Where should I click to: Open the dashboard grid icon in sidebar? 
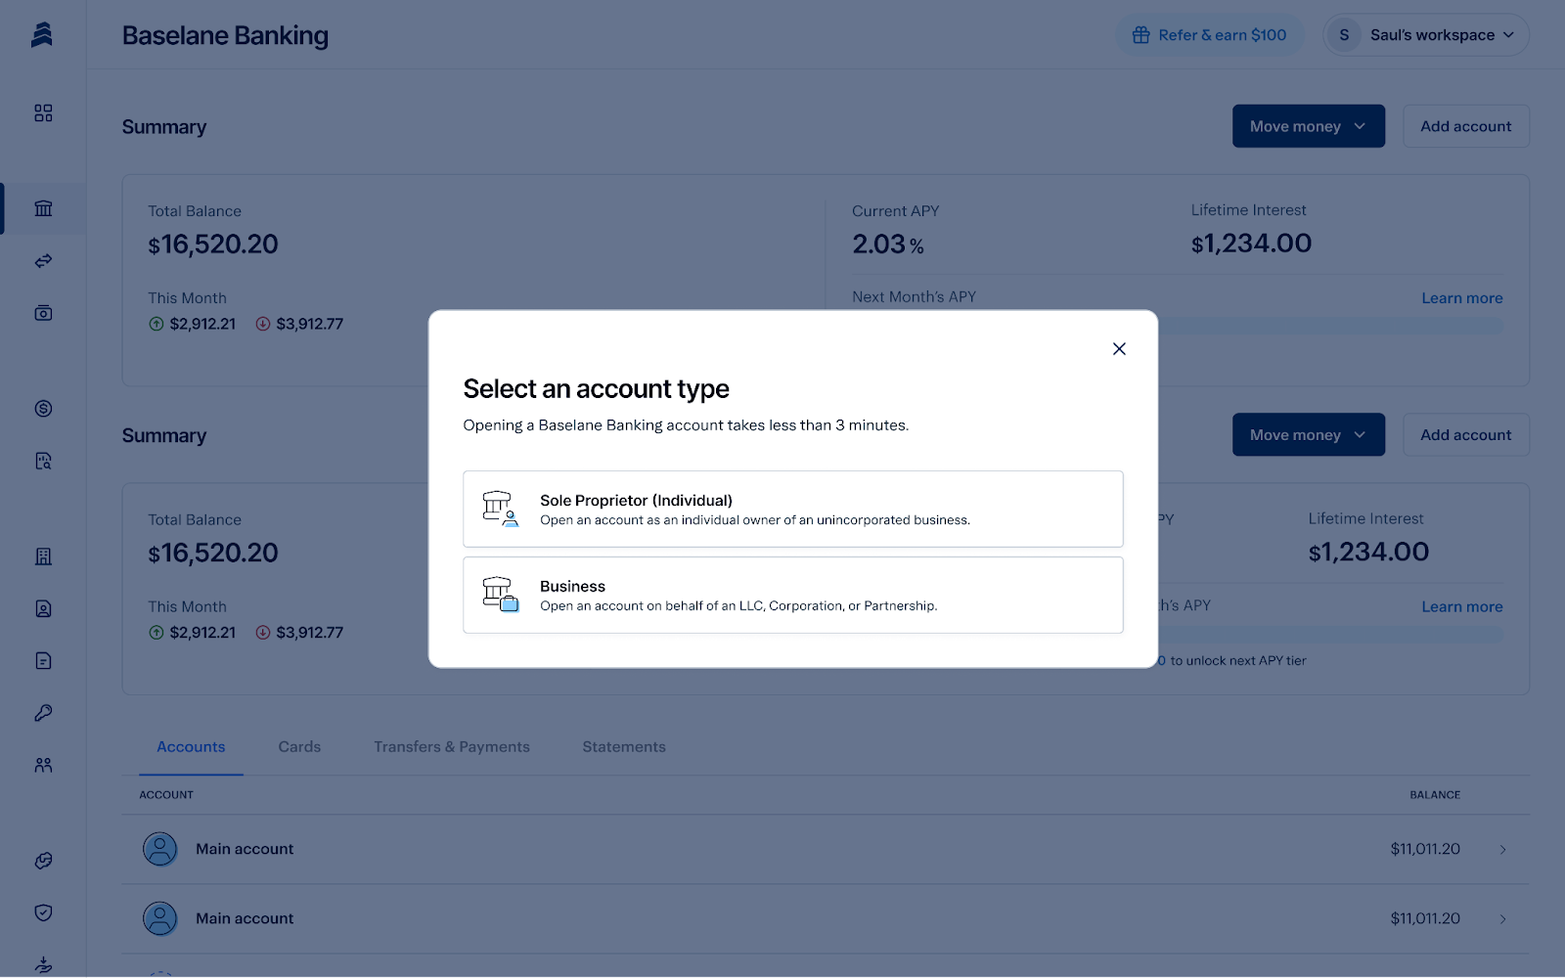[43, 113]
